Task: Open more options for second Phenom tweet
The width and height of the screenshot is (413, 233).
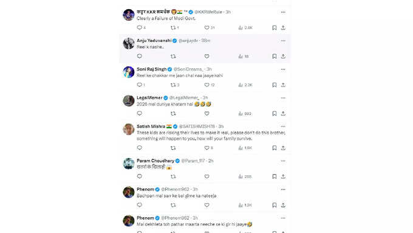Action: pos(283,218)
